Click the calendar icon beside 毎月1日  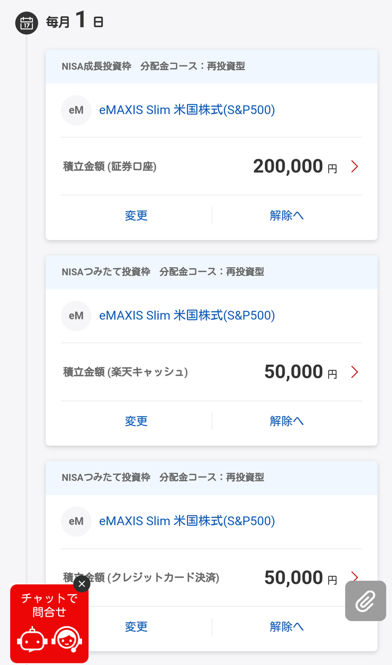tap(26, 23)
